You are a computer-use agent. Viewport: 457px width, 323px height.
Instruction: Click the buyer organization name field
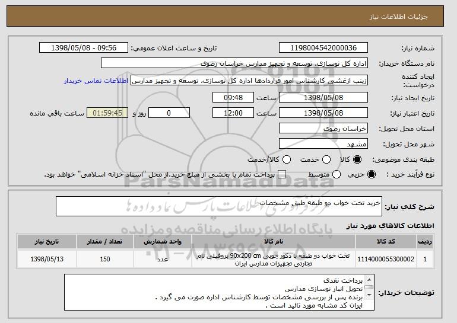234,63
